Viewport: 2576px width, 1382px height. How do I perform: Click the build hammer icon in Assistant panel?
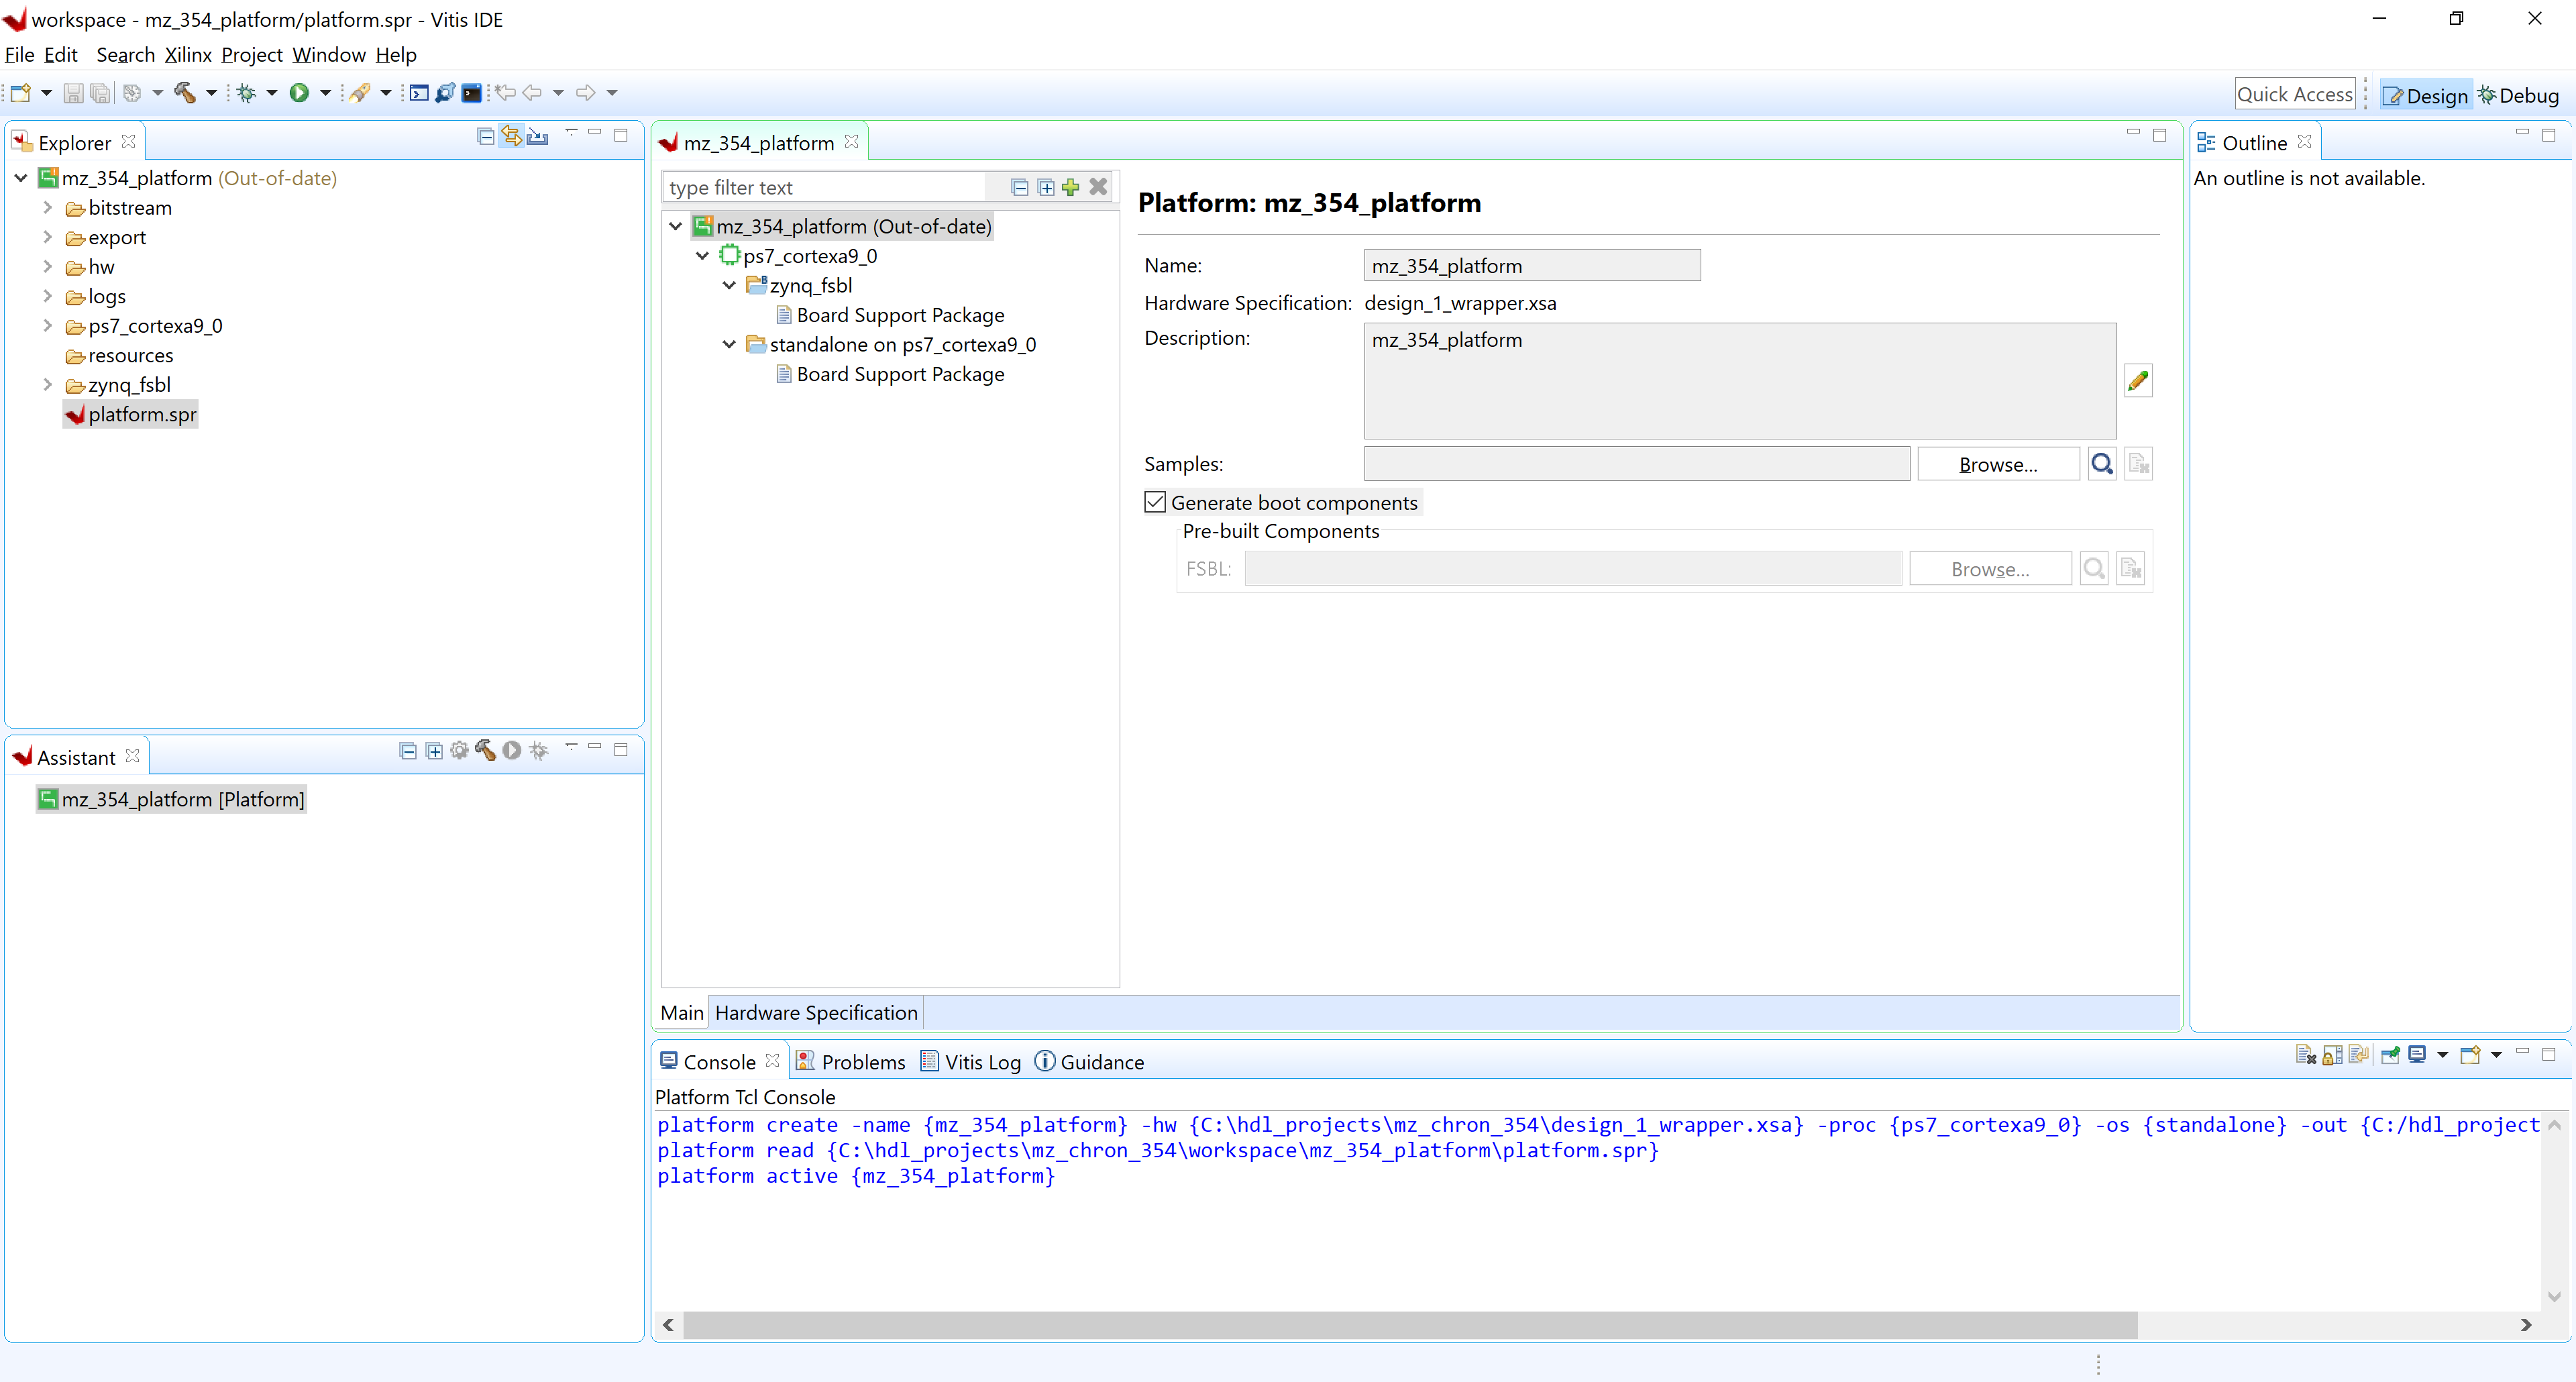point(485,750)
